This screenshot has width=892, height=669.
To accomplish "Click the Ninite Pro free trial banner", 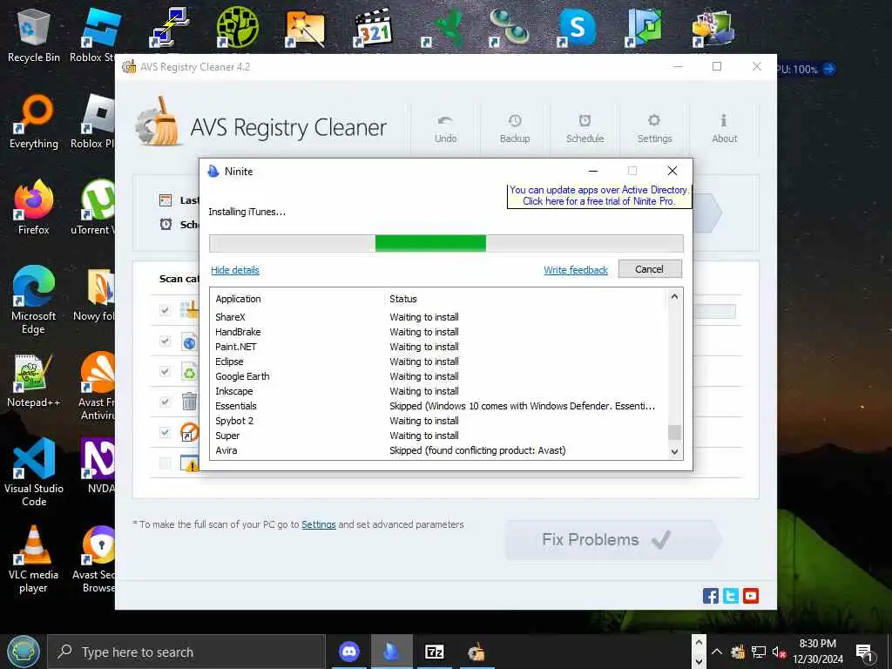I will pos(599,196).
